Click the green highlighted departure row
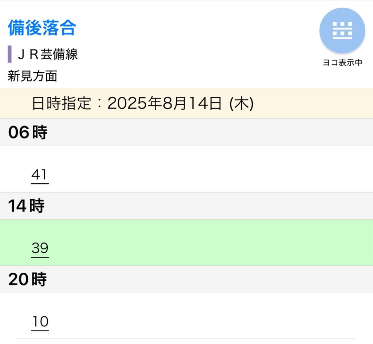This screenshot has height=344, width=373. pyautogui.click(x=204, y=243)
